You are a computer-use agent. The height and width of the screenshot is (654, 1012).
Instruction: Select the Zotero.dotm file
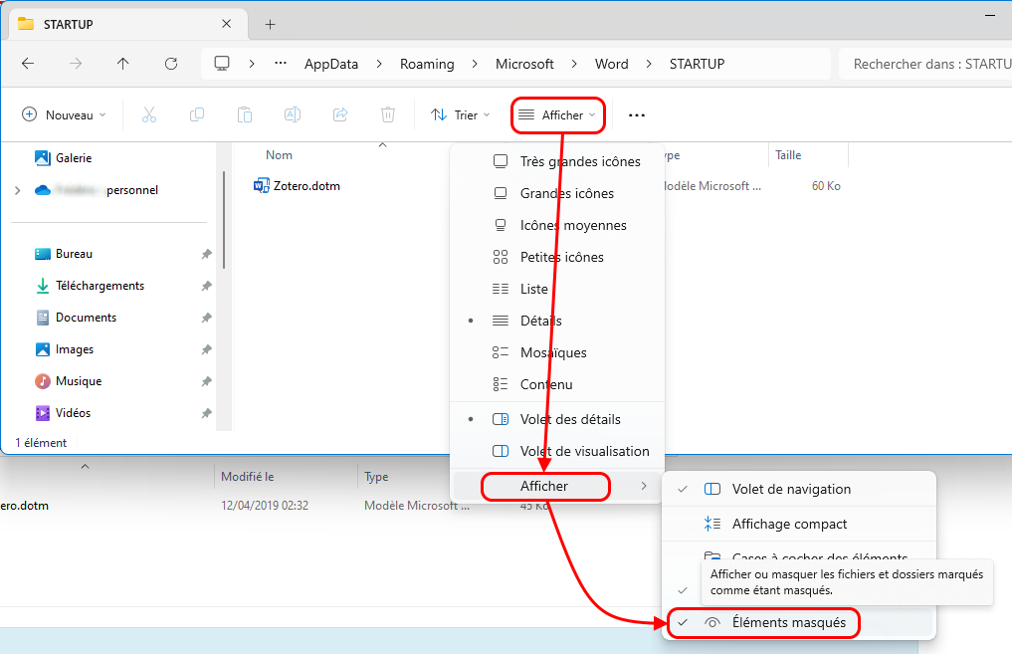(306, 185)
